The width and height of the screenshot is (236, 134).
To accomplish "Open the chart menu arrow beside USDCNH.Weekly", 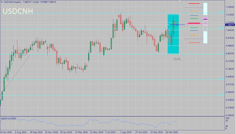I will 1,2.
